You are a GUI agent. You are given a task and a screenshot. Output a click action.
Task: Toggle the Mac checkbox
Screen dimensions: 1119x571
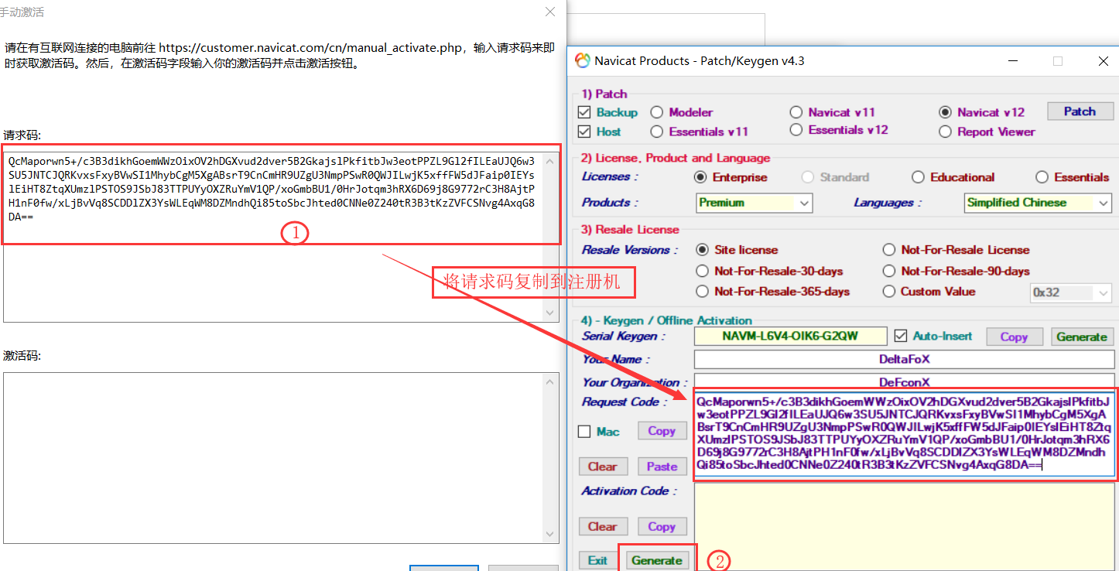585,432
